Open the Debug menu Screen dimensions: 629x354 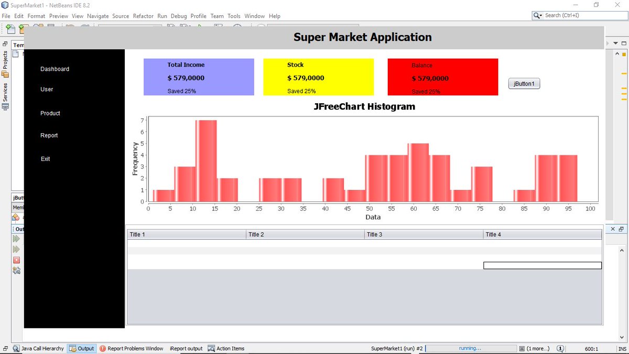(x=179, y=16)
